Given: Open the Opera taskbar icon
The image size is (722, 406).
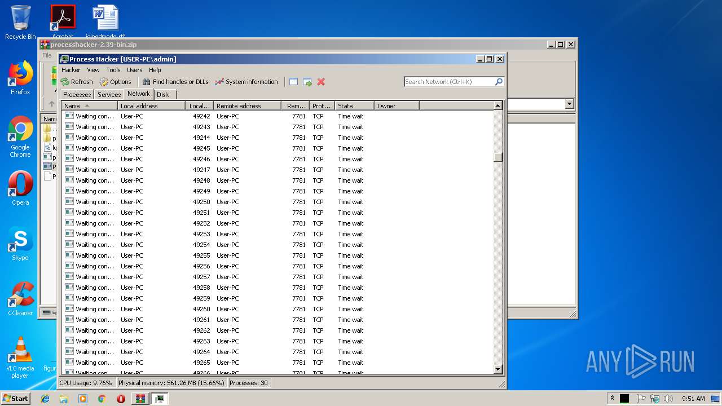Looking at the screenshot, I should 121,399.
